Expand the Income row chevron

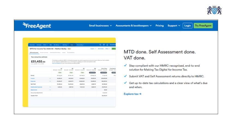tap(50, 78)
